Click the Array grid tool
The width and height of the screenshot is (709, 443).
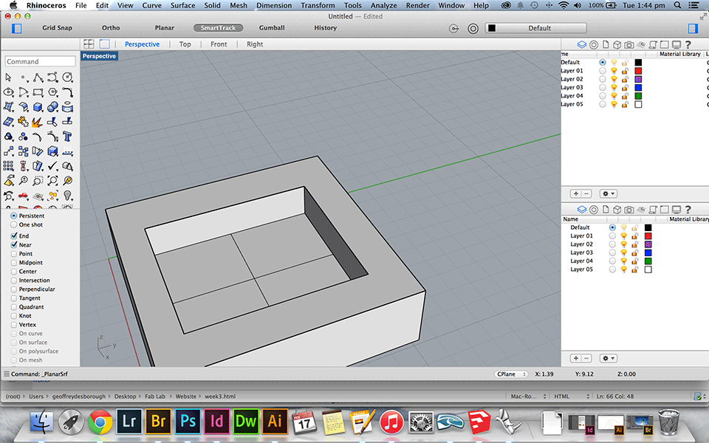click(9, 166)
